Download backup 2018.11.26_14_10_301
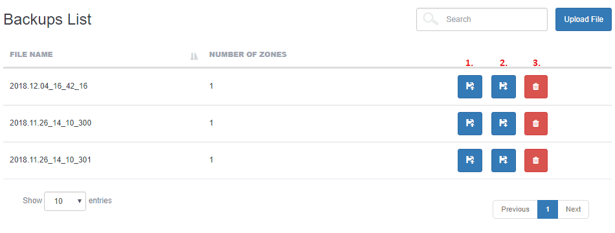615x233 pixels. click(x=503, y=161)
